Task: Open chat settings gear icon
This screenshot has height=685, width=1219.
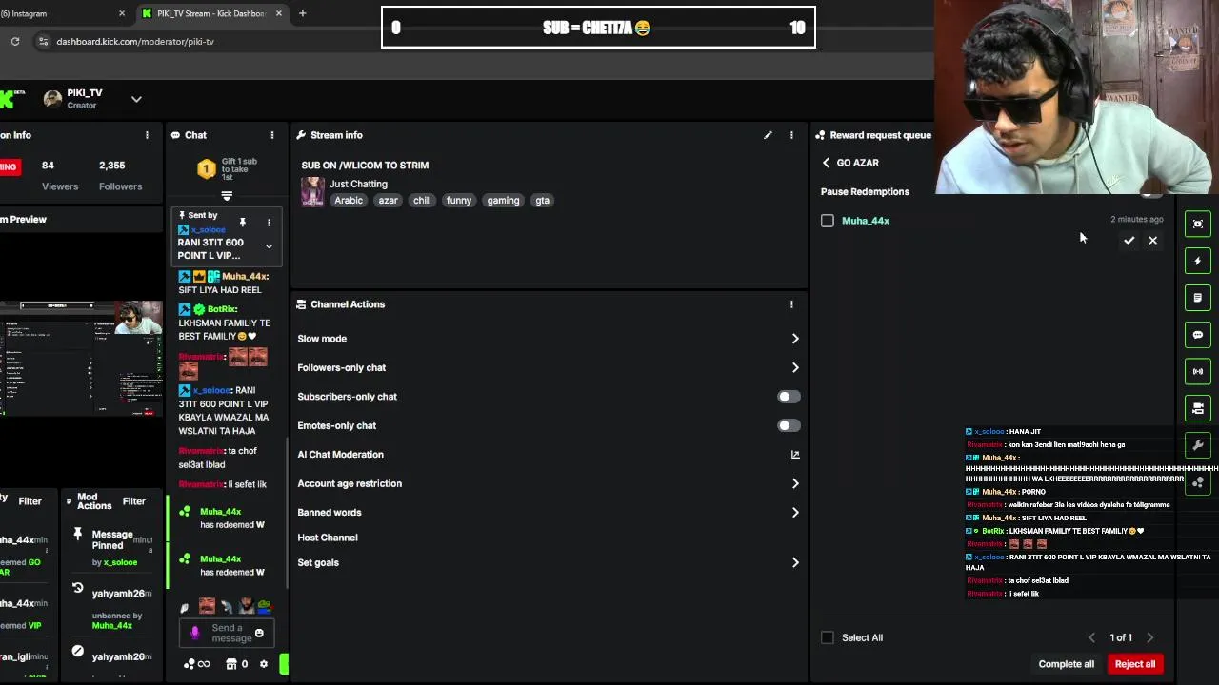Action: 264,664
